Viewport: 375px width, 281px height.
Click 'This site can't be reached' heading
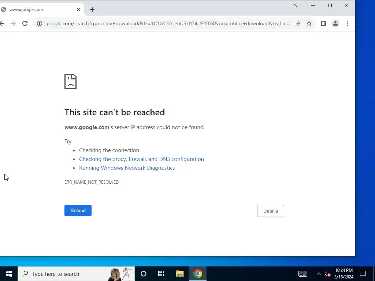[x=115, y=112]
